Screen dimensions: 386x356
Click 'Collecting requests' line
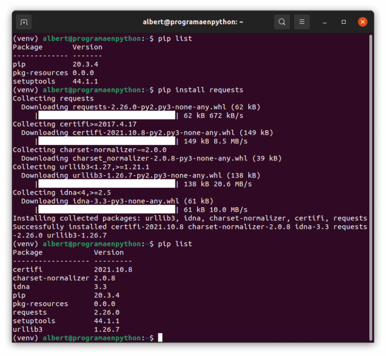click(x=53, y=99)
